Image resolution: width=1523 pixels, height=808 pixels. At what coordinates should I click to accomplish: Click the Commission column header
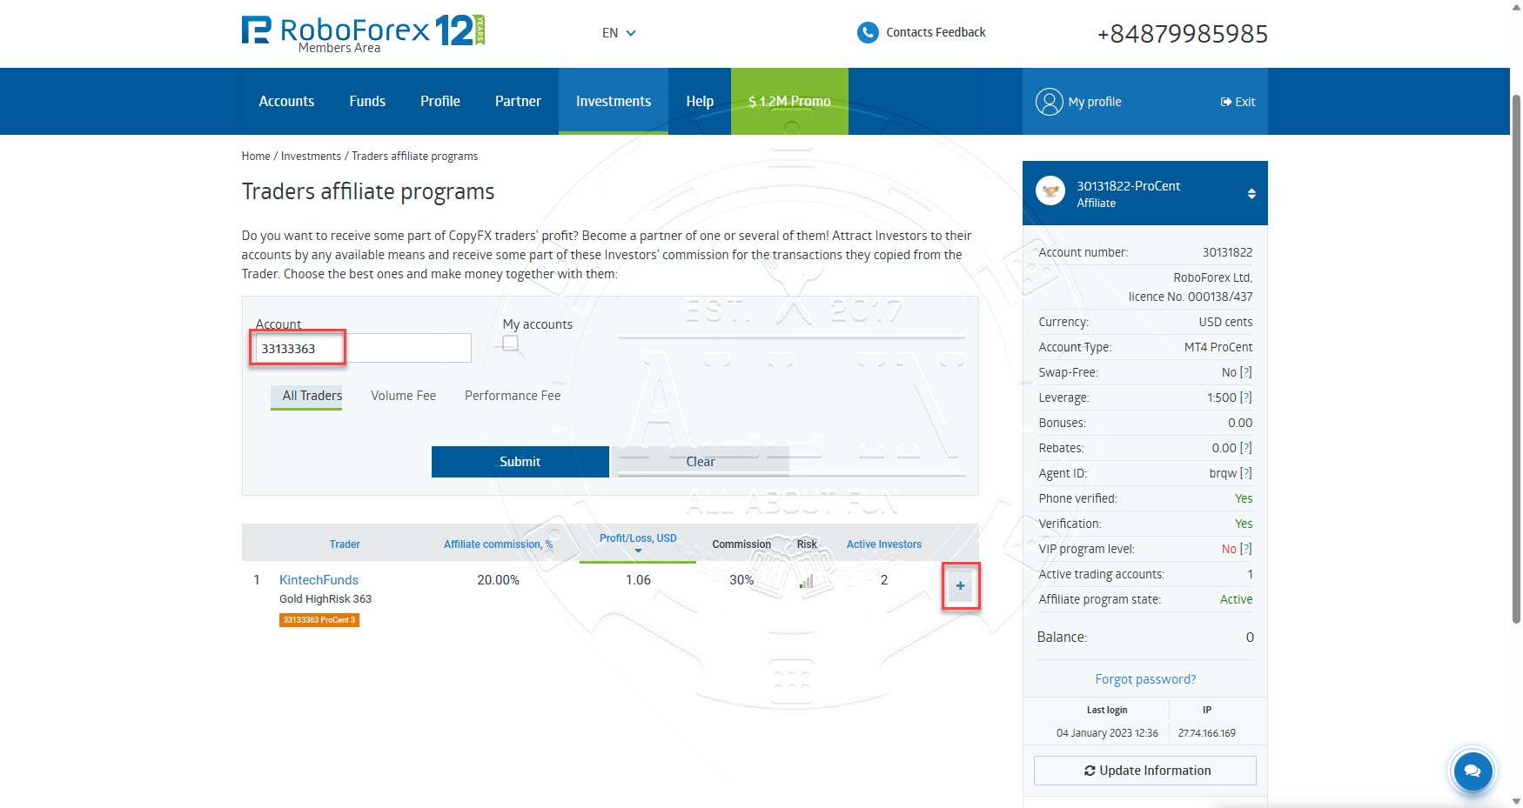click(x=741, y=544)
